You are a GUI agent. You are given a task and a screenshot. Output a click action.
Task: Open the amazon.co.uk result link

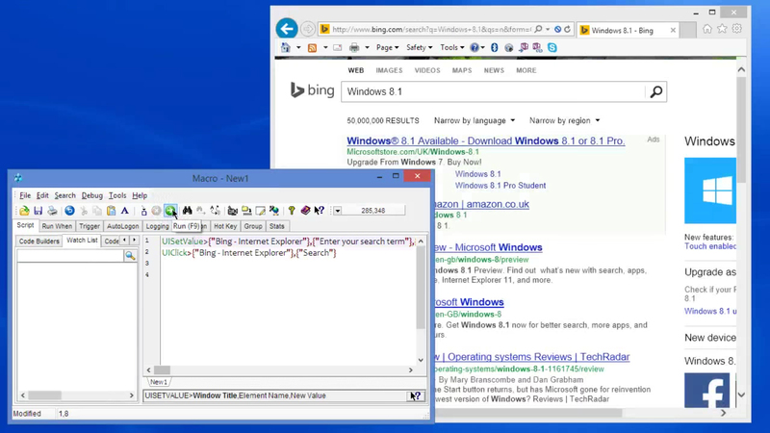(480, 204)
